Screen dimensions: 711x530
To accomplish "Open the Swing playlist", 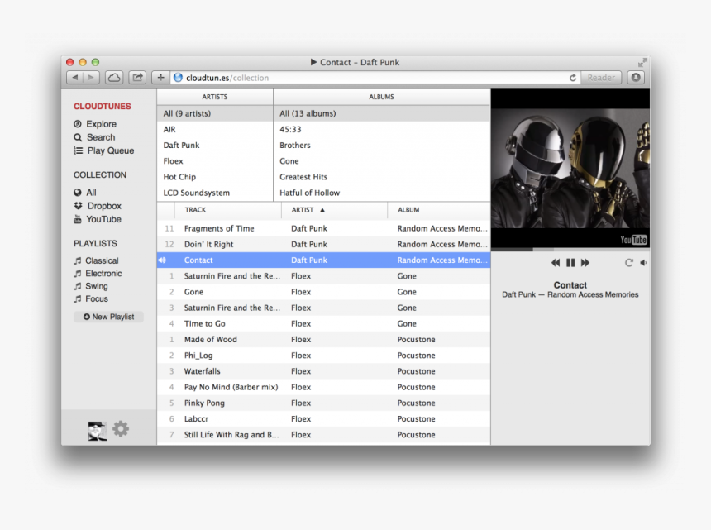I will point(91,286).
